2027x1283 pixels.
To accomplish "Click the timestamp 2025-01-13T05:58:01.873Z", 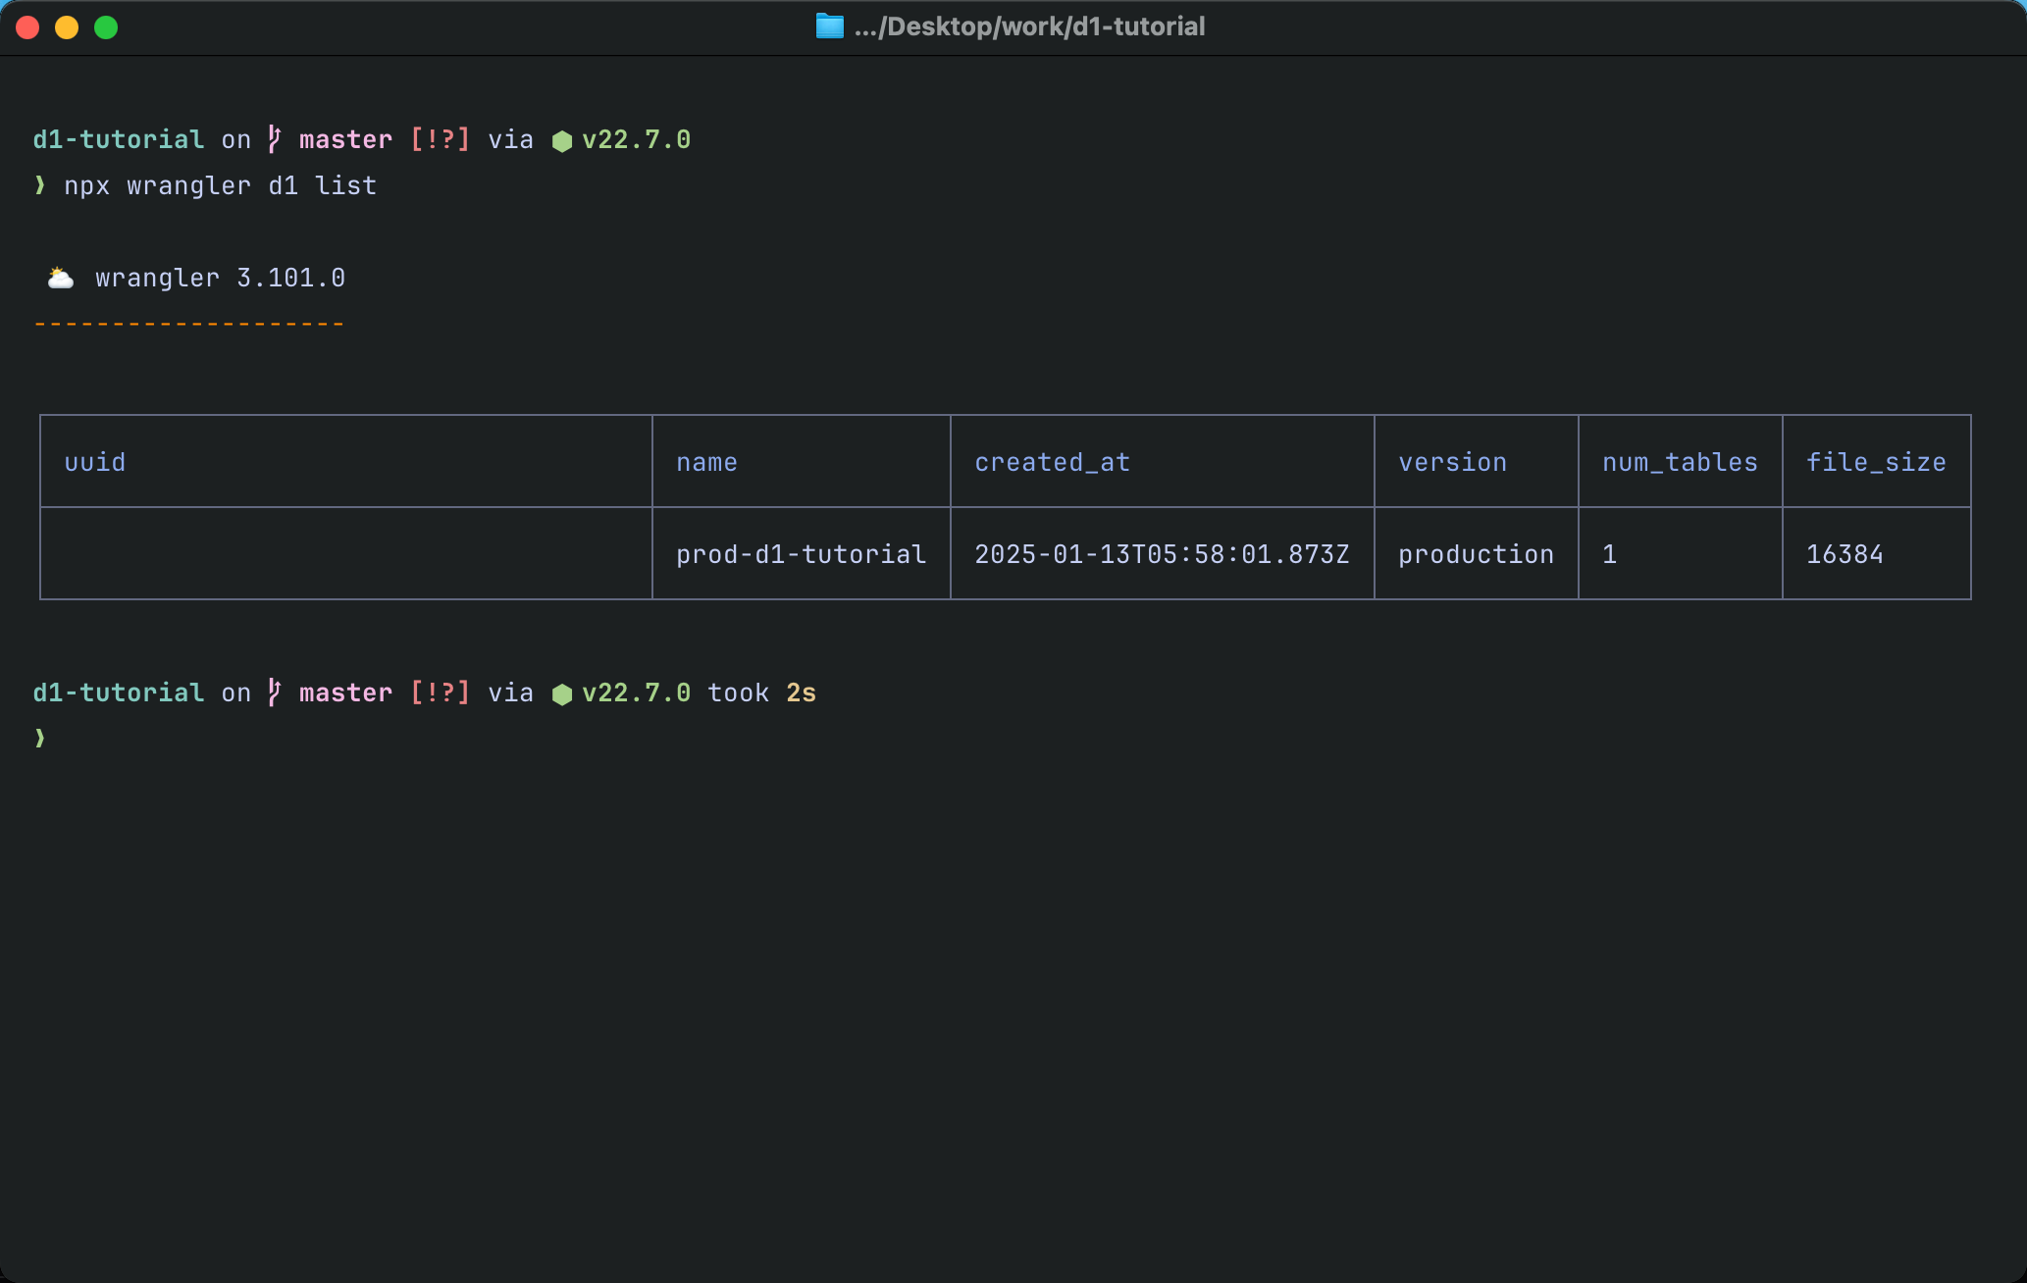I will click(x=1162, y=554).
